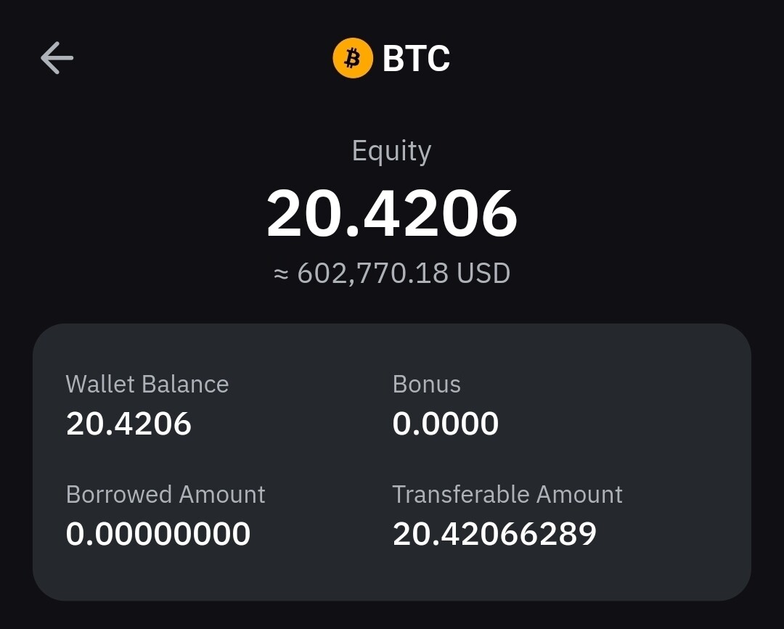Tap the large 20.4206 equity figure

point(392,214)
